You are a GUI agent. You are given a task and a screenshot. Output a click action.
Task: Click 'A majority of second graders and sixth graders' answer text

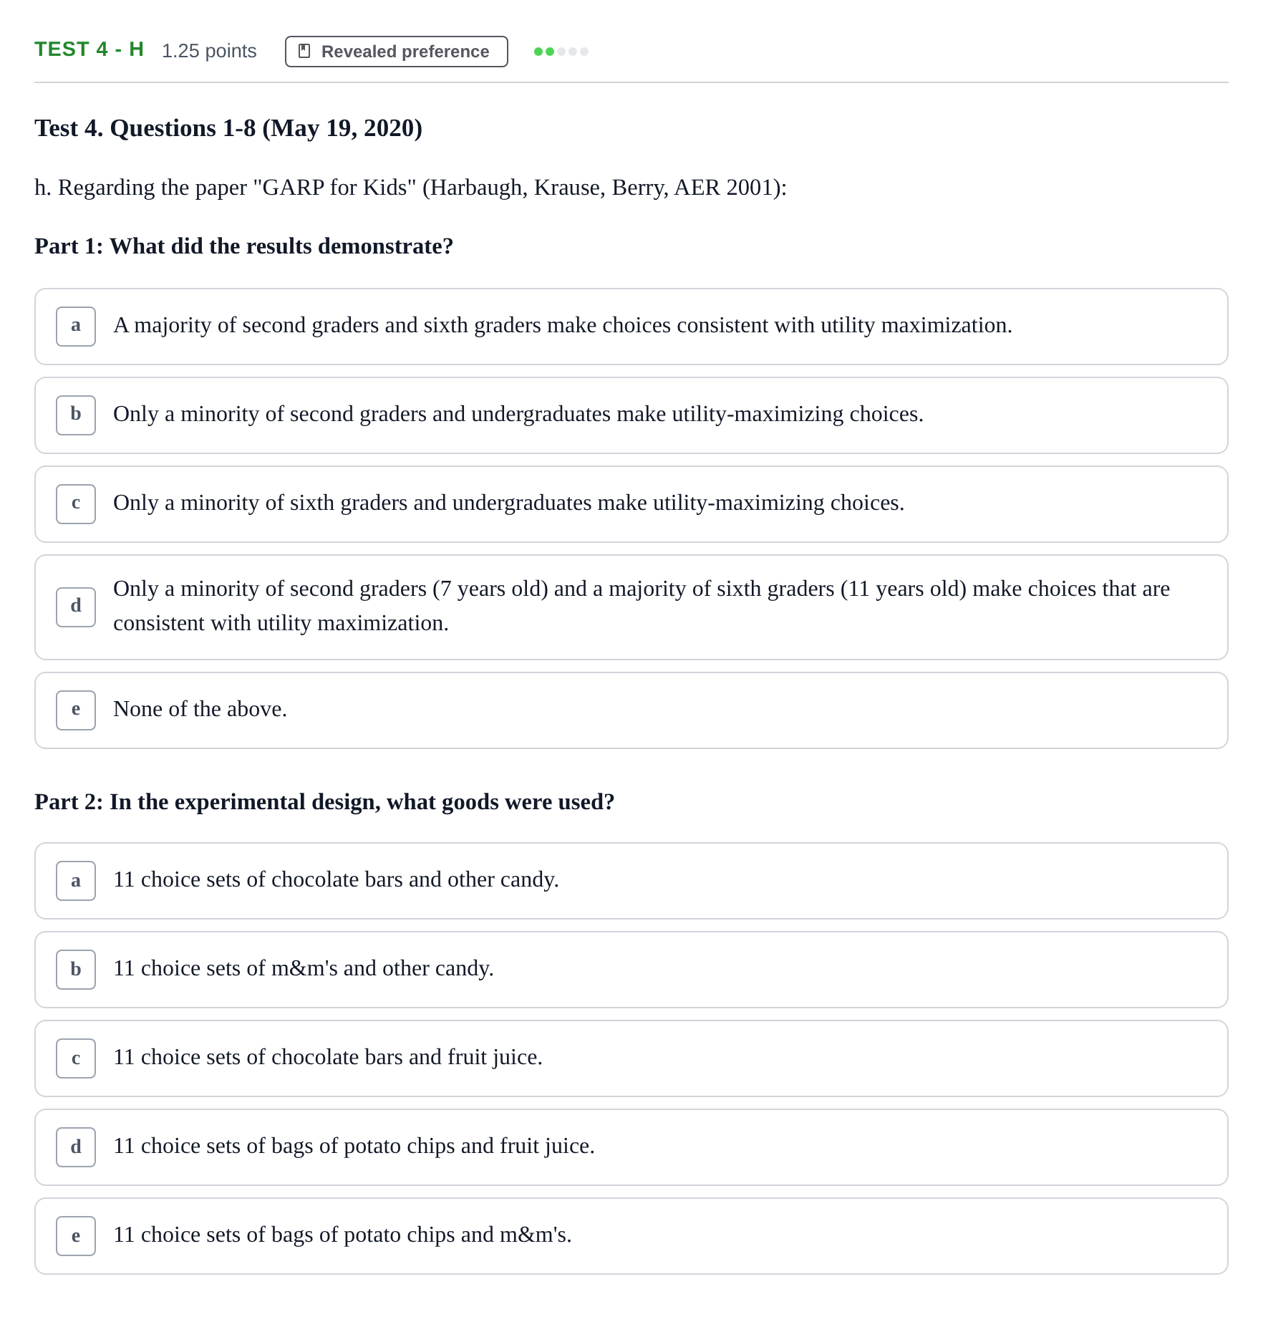[563, 325]
